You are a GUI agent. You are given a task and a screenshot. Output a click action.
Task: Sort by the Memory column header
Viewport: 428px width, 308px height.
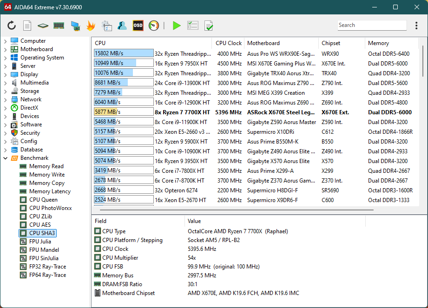[x=392, y=43]
